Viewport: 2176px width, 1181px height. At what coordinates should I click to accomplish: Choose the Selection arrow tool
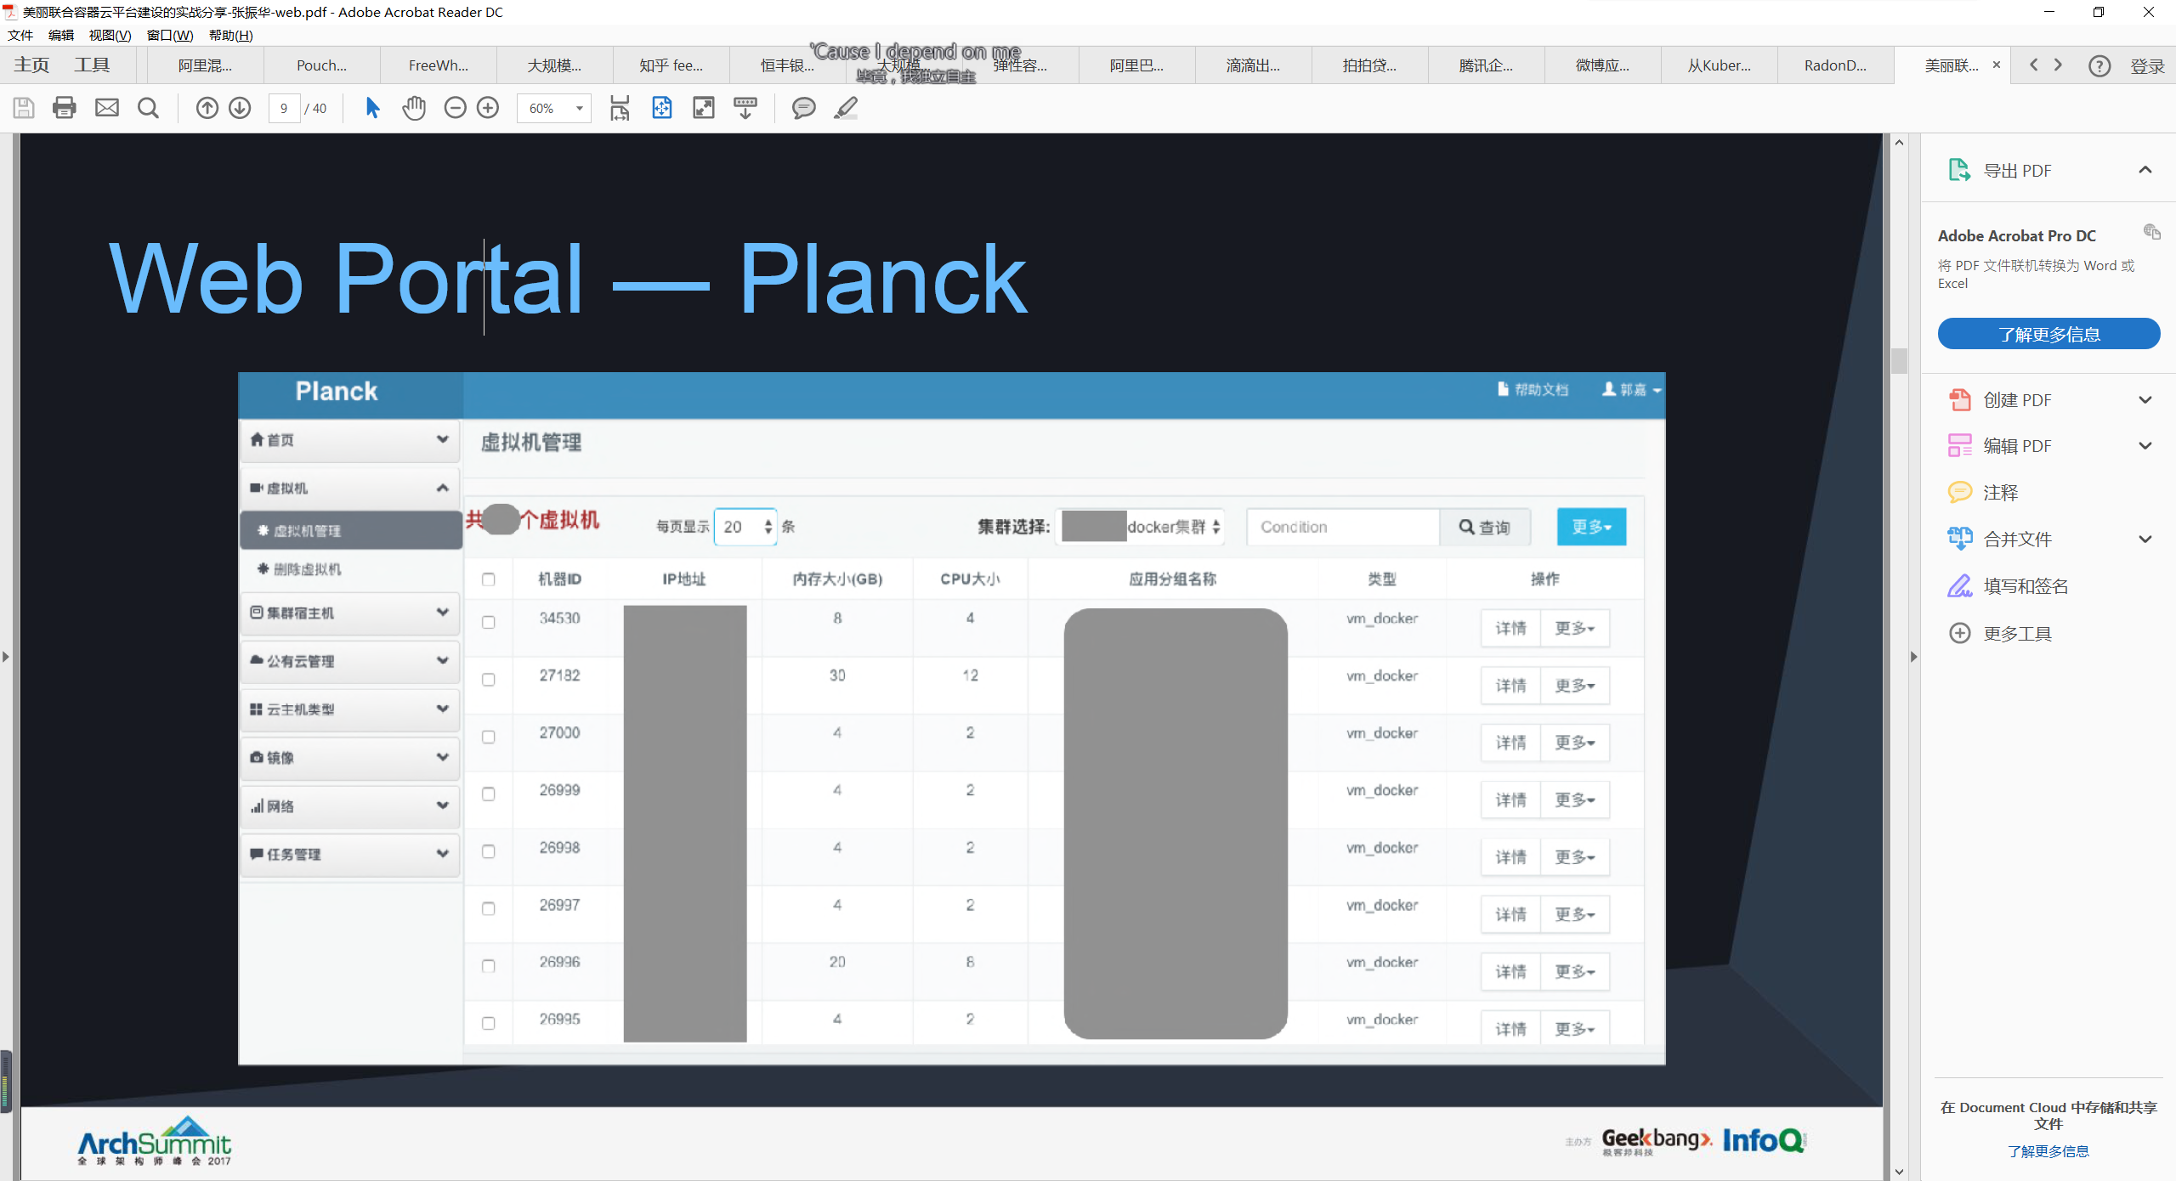point(372,108)
